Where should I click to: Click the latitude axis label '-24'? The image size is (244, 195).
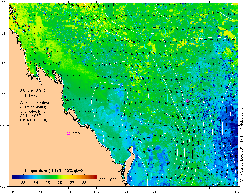[3, 125]
